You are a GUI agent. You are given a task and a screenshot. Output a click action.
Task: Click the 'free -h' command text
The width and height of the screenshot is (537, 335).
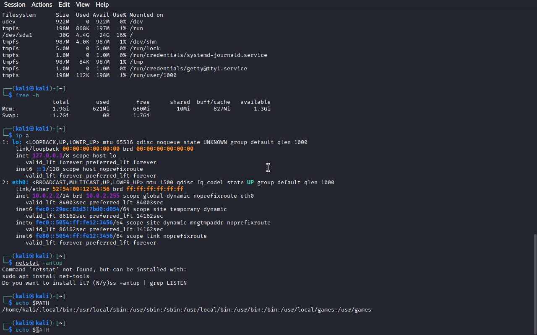pos(27,95)
